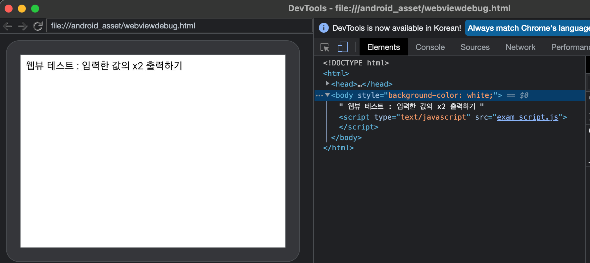Open the Performance tab
Viewport: 590px width, 263px height.
tap(570, 47)
